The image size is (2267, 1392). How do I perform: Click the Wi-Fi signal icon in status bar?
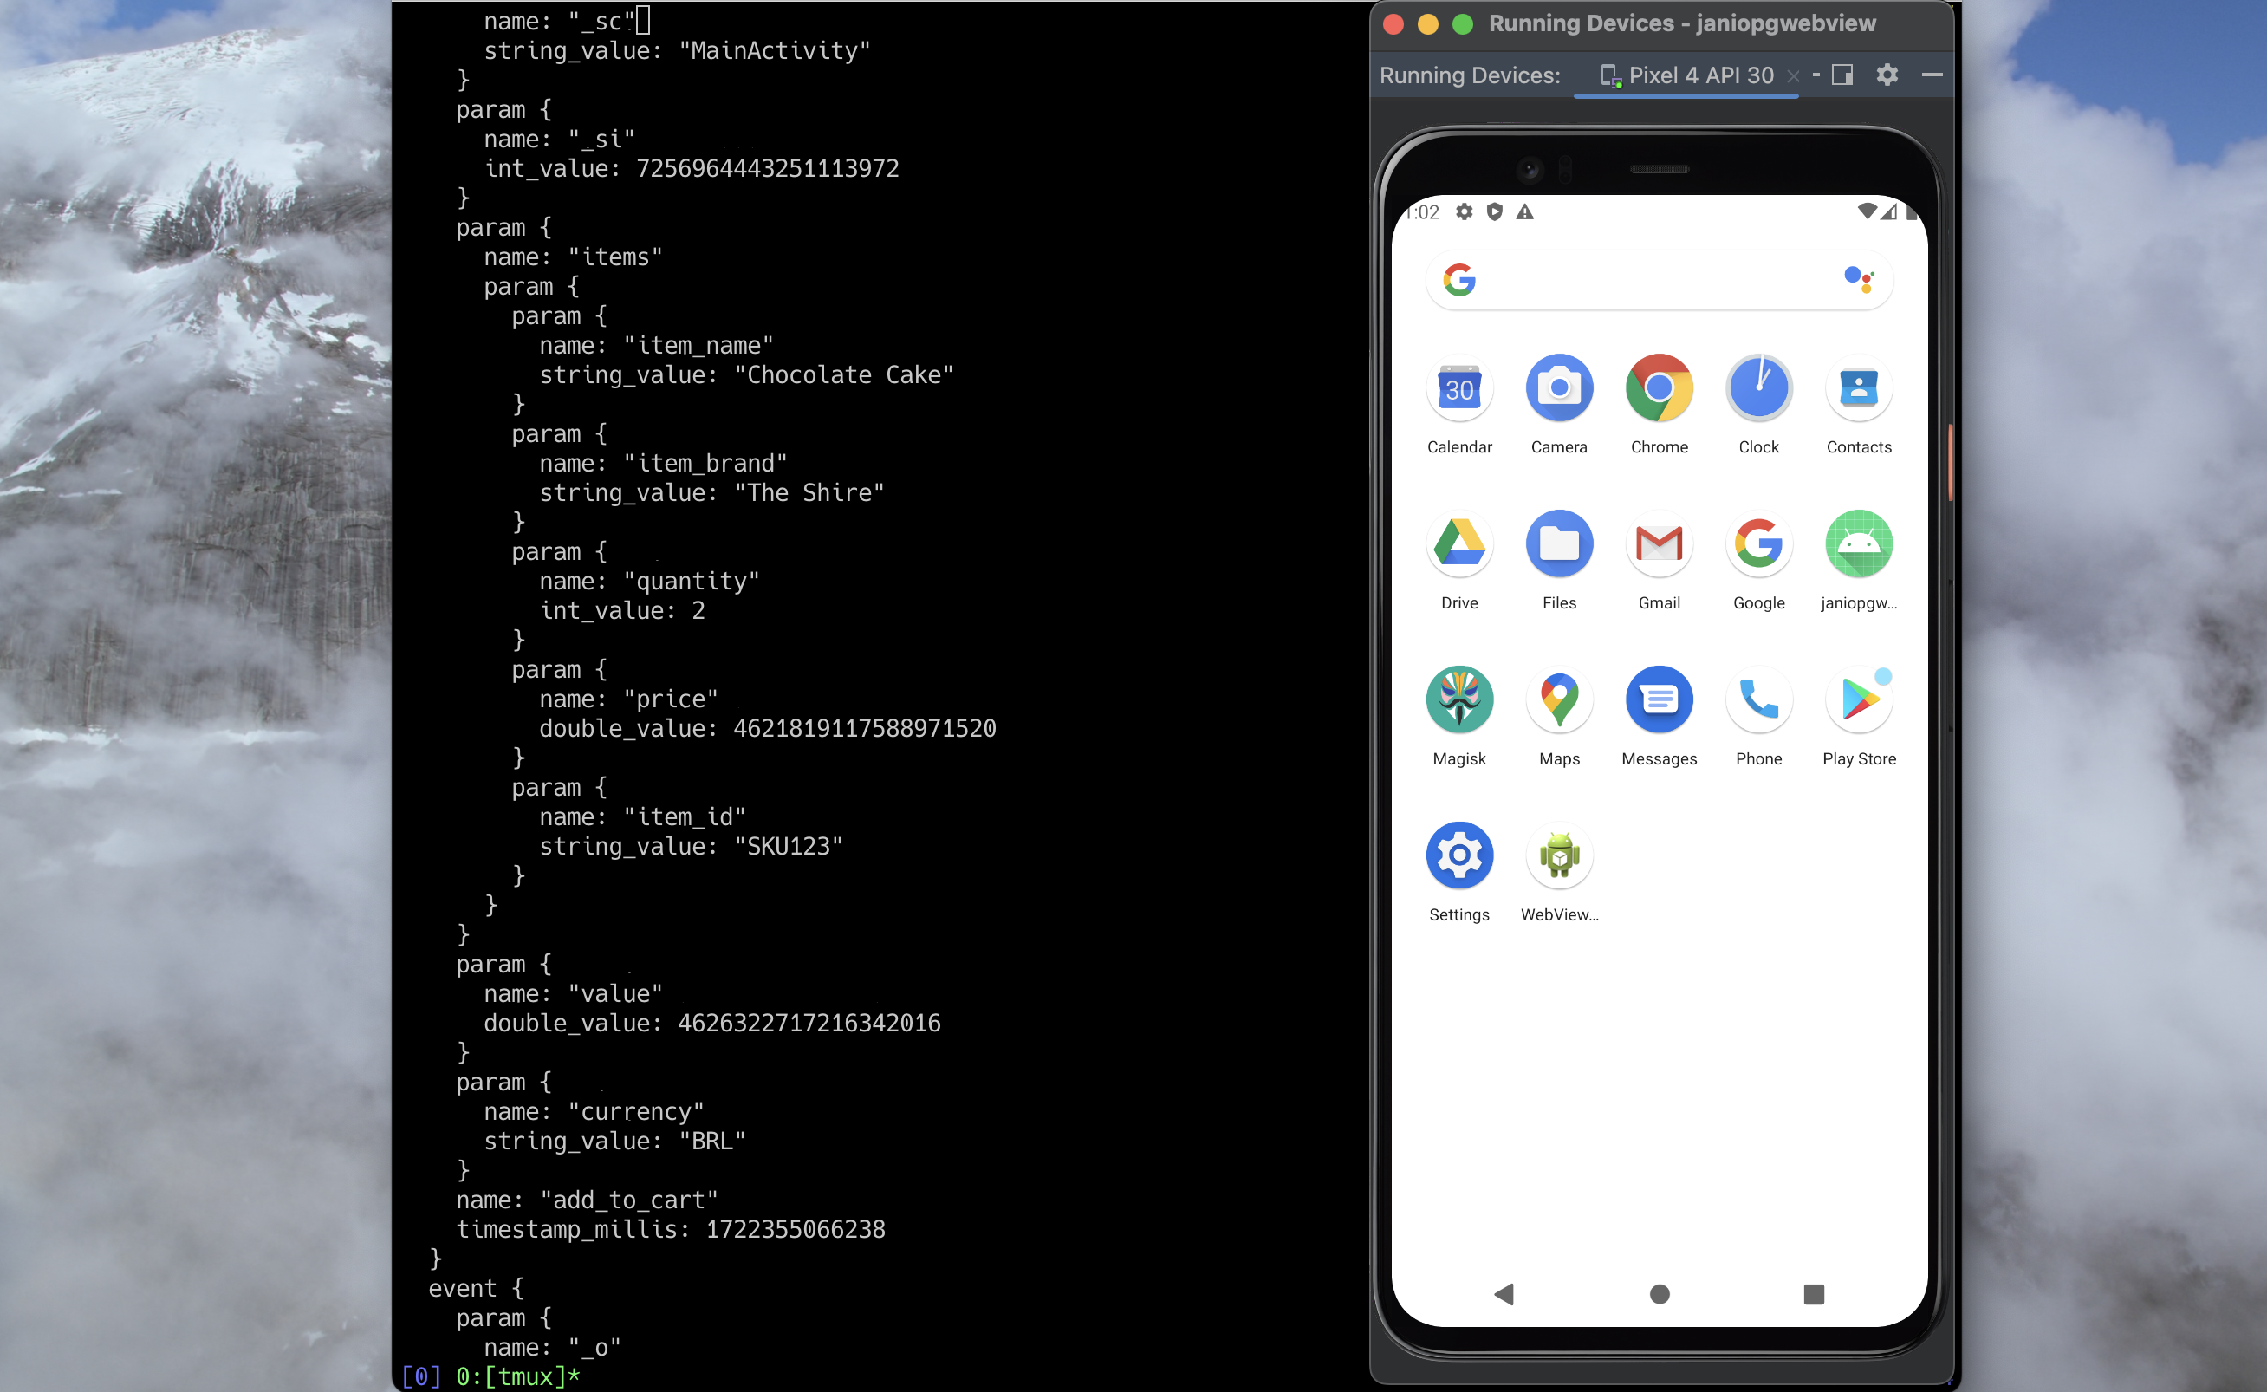click(1866, 211)
